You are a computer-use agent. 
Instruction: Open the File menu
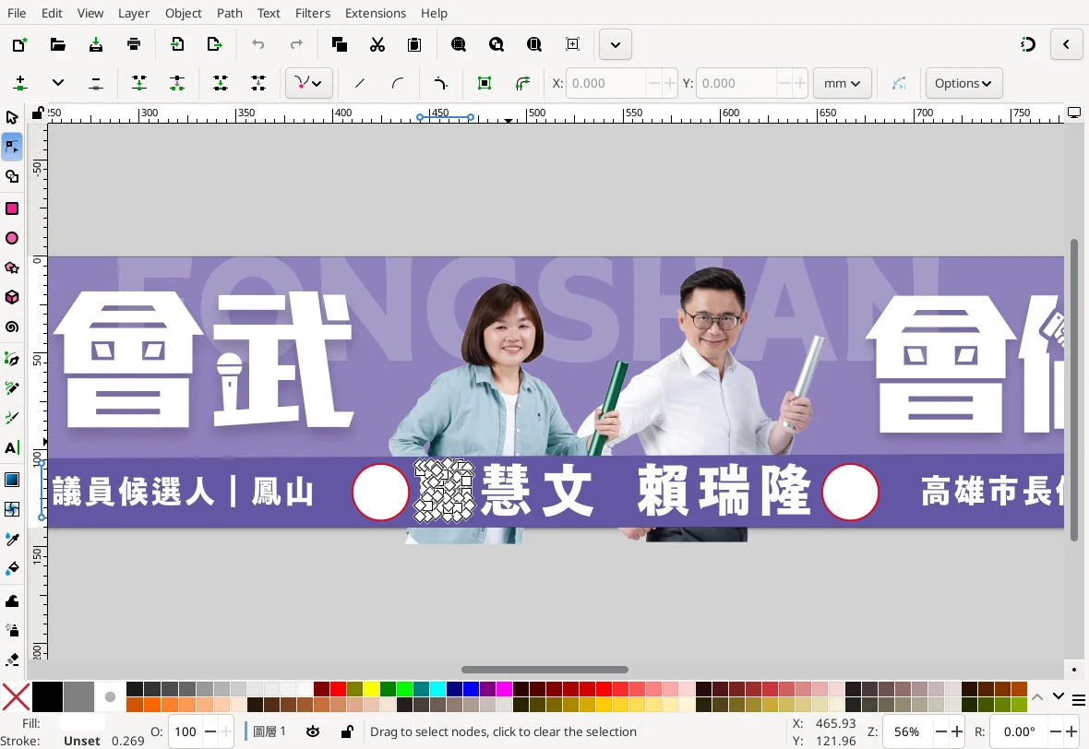[17, 13]
